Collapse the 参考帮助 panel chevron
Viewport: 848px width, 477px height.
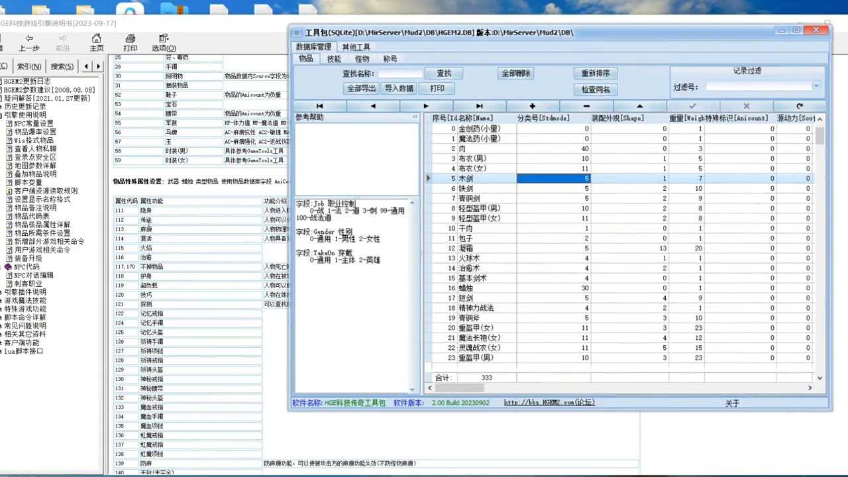pyautogui.click(x=415, y=117)
